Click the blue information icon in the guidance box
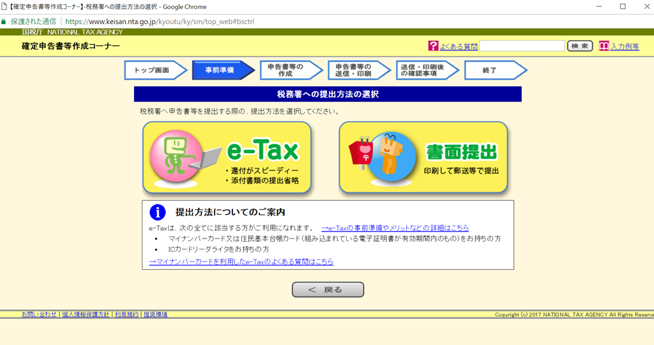The image size is (654, 345). click(x=157, y=212)
